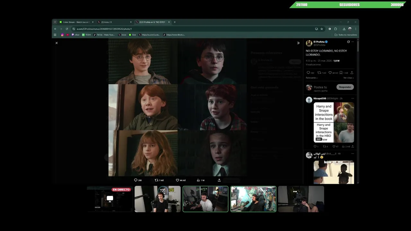The height and width of the screenshot is (231, 411).
Task: Open the look at me image reply
Action: (334, 172)
